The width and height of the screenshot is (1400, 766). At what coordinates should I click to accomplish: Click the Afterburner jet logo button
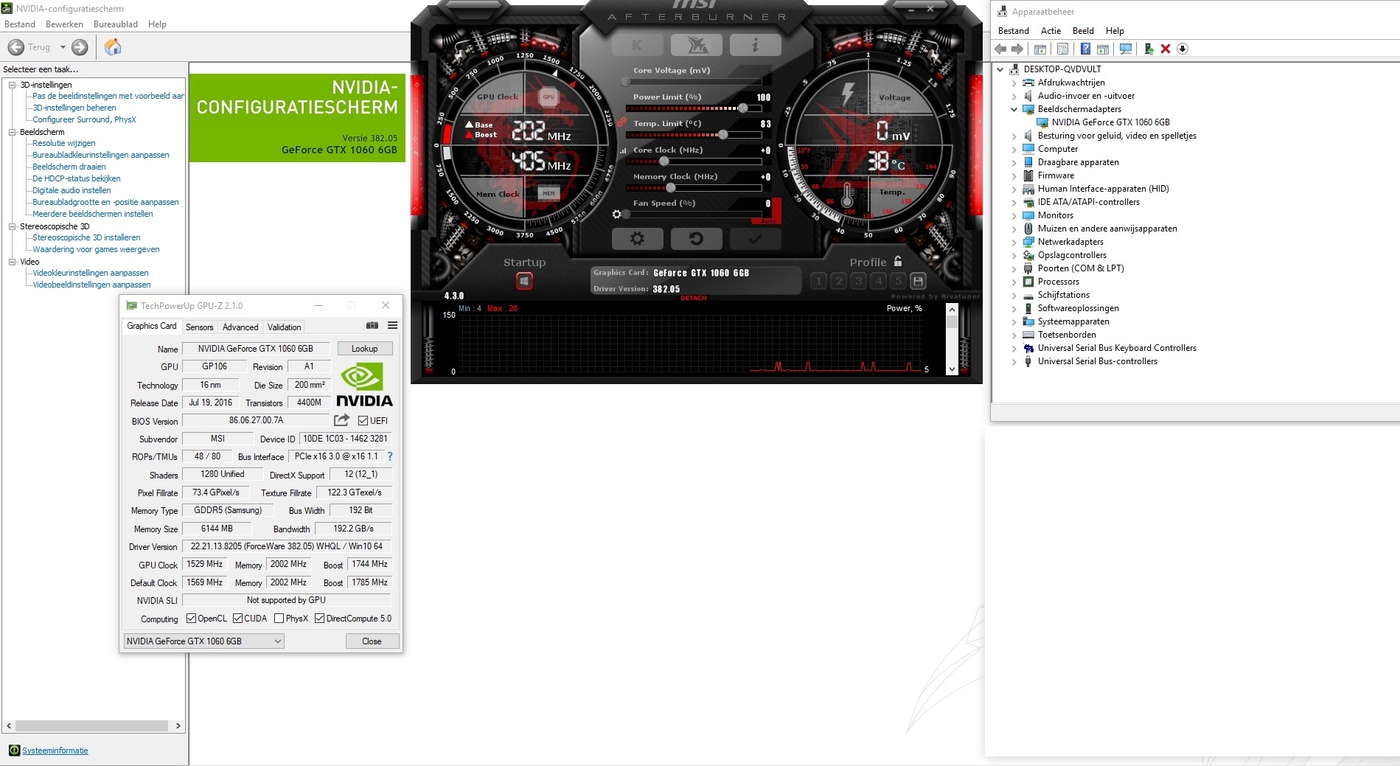pyautogui.click(x=697, y=46)
